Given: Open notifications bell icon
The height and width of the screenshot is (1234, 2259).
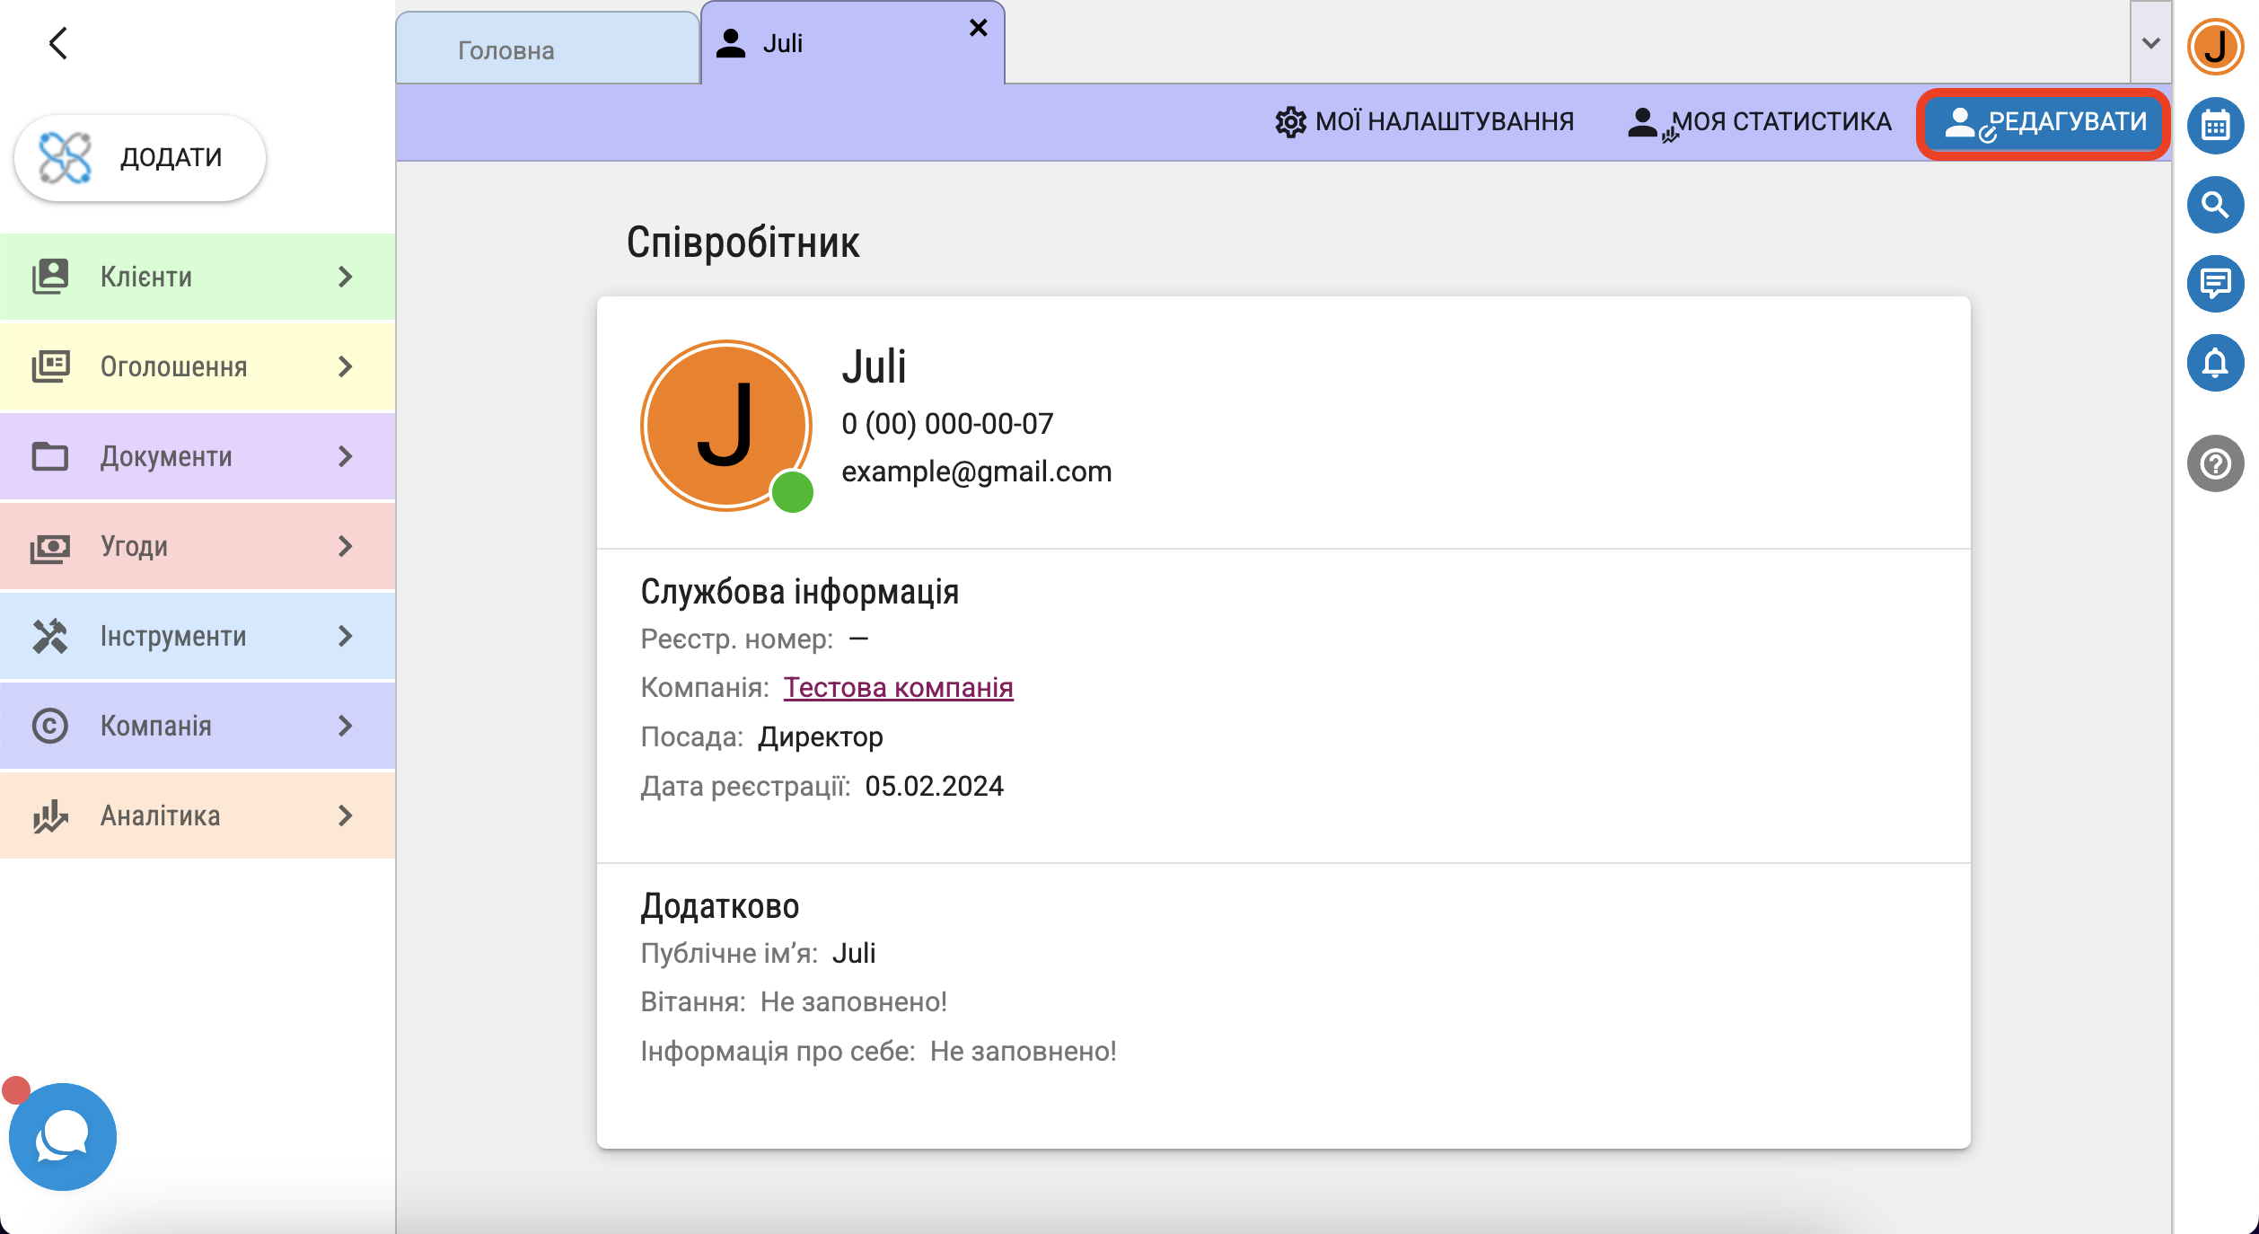Looking at the screenshot, I should (2215, 363).
